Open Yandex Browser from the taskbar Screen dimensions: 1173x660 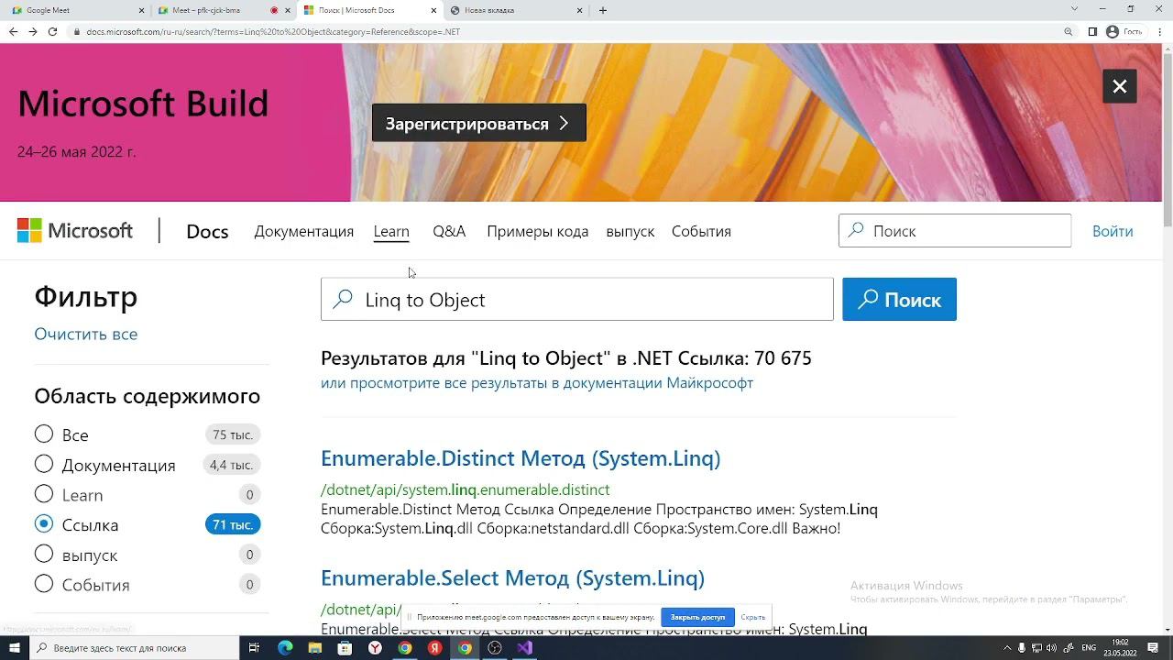click(375, 648)
